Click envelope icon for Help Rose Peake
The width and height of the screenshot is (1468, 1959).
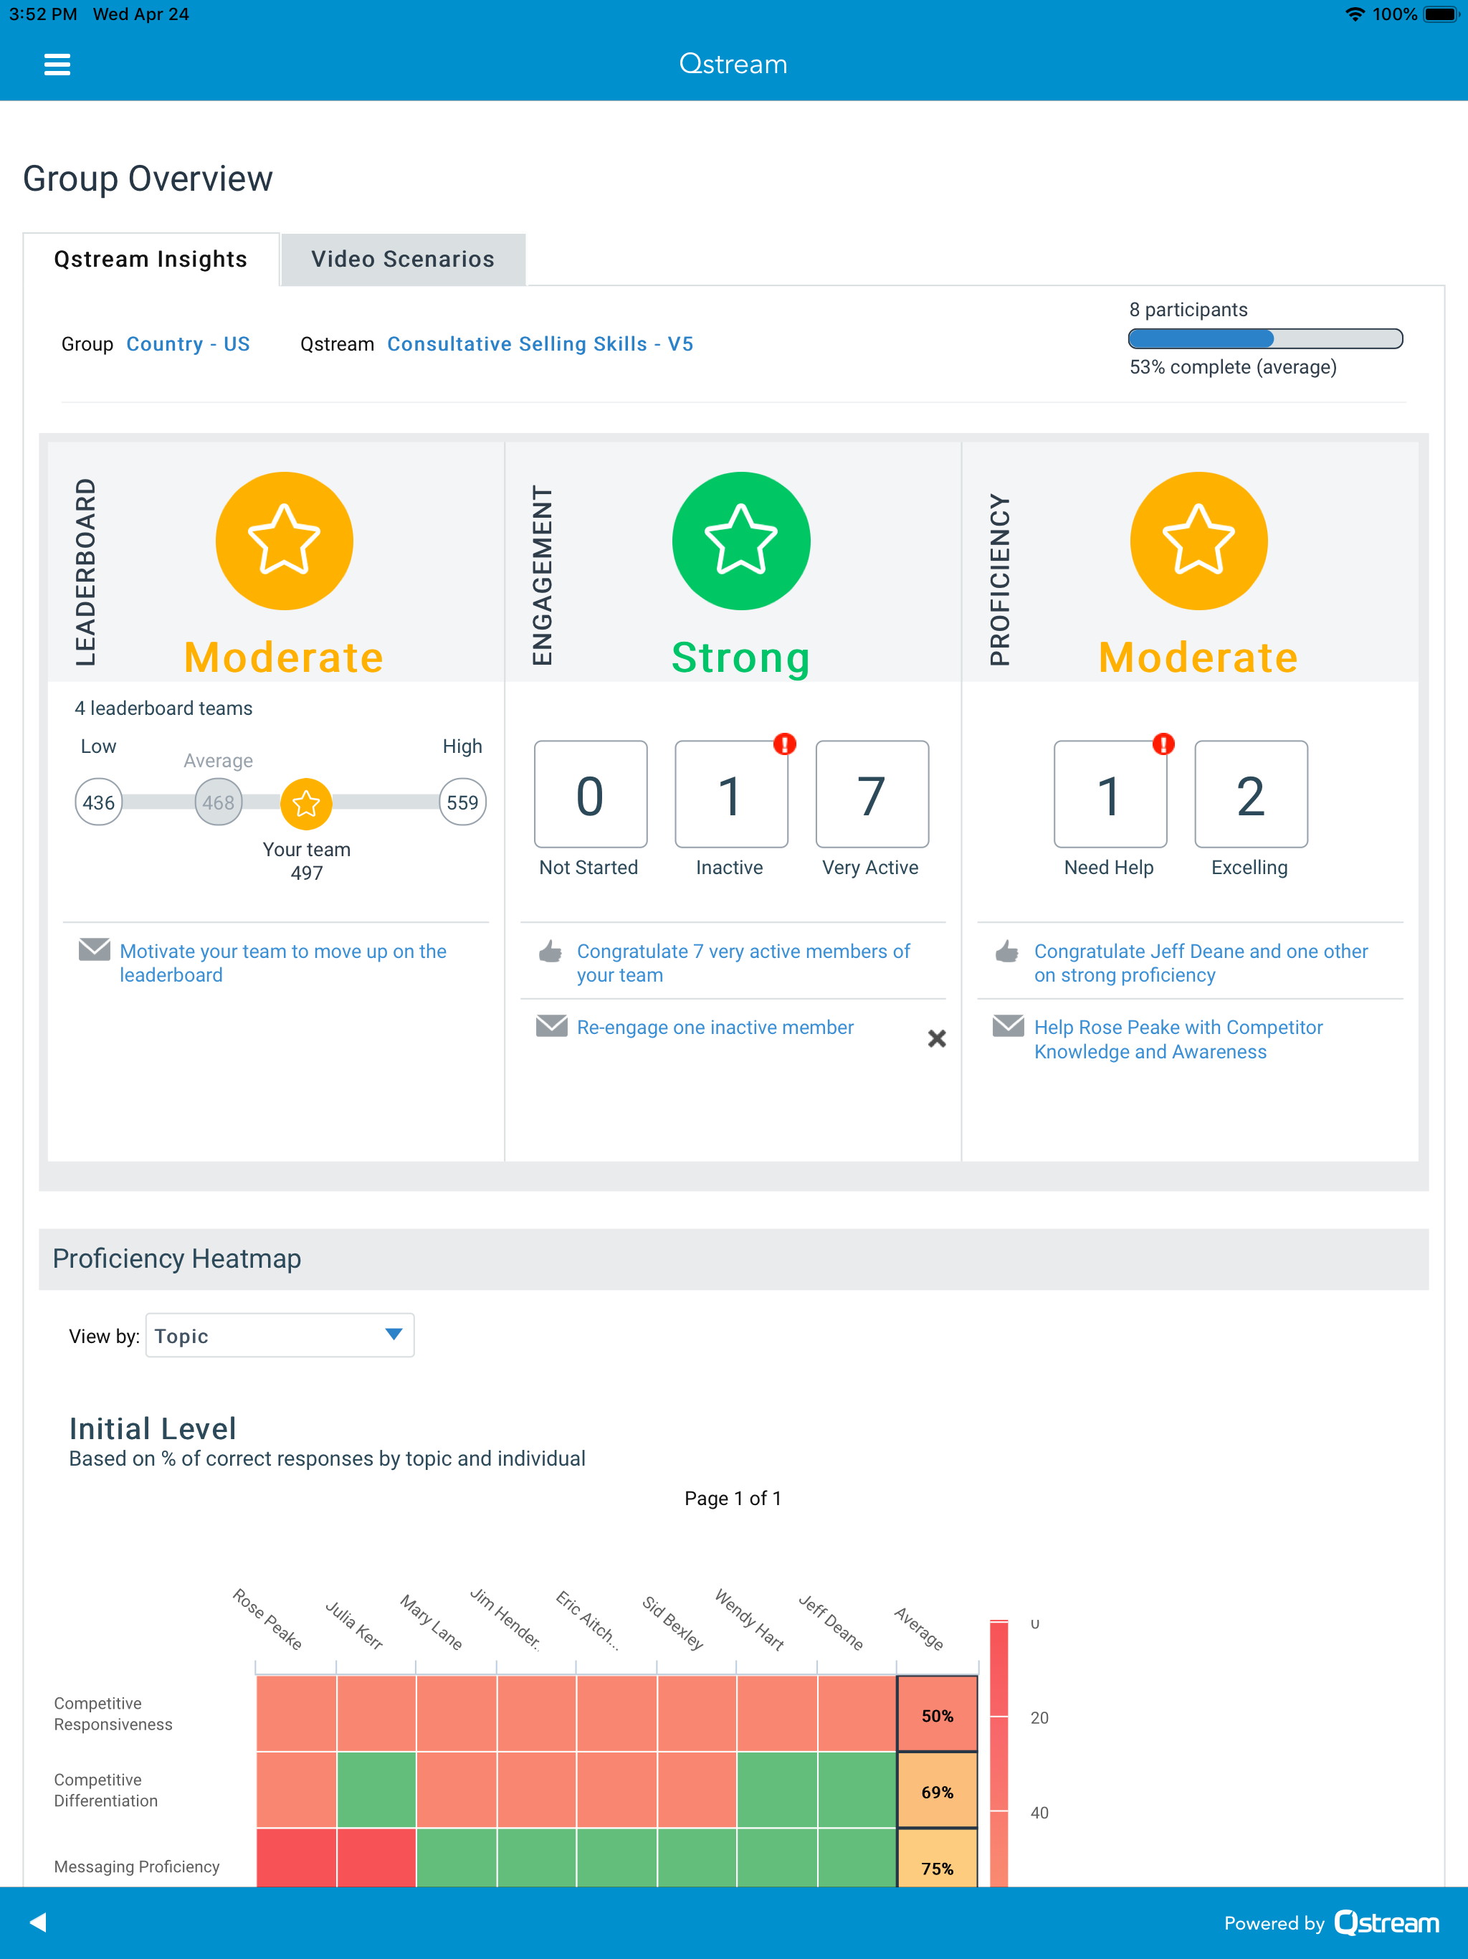pos(1008,1025)
